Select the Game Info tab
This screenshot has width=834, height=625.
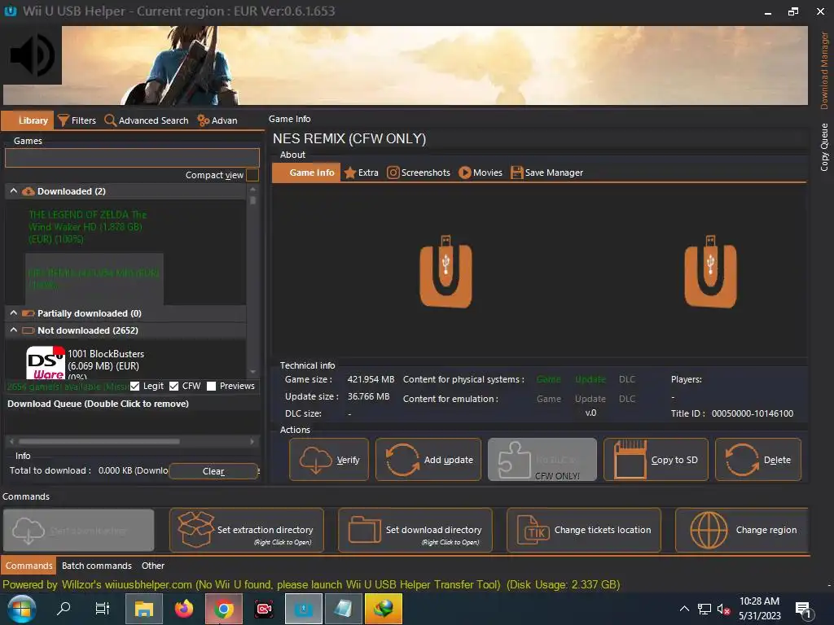(306, 173)
